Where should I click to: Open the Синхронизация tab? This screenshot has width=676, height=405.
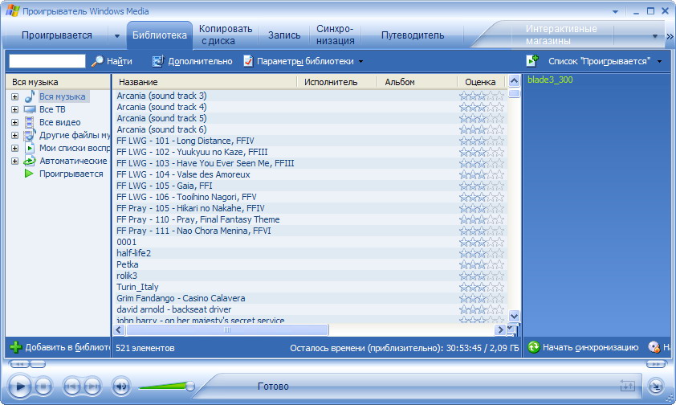tap(335, 35)
